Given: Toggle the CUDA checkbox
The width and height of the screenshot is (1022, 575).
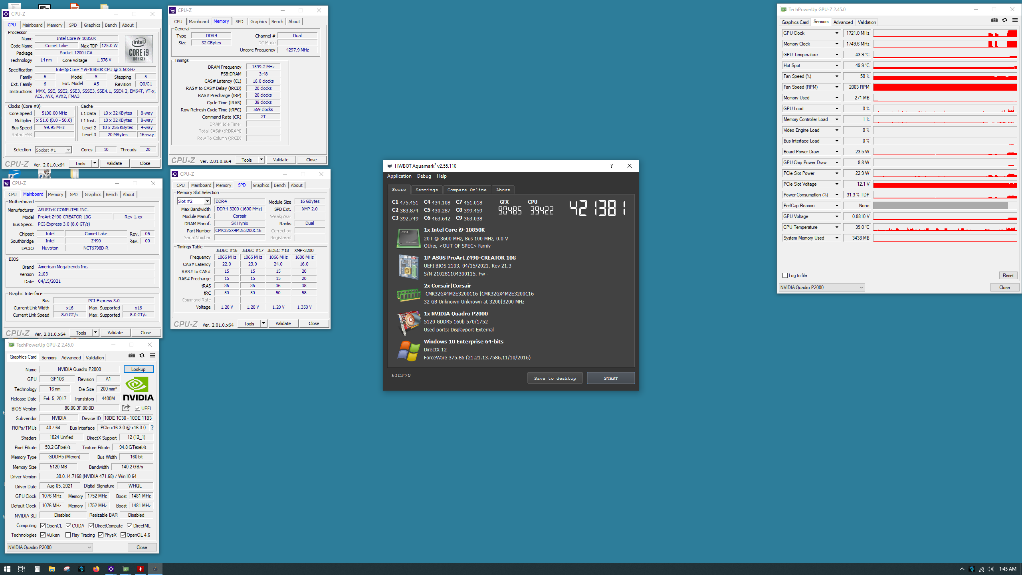Looking at the screenshot, I should tap(68, 525).
